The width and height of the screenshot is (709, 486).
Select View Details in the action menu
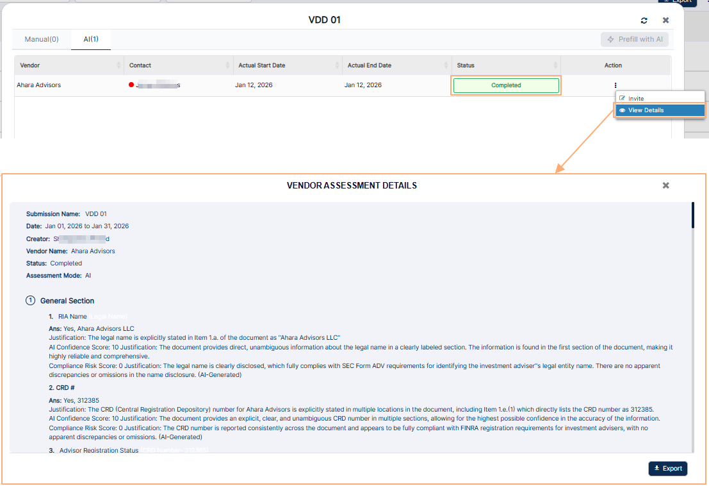(x=646, y=110)
